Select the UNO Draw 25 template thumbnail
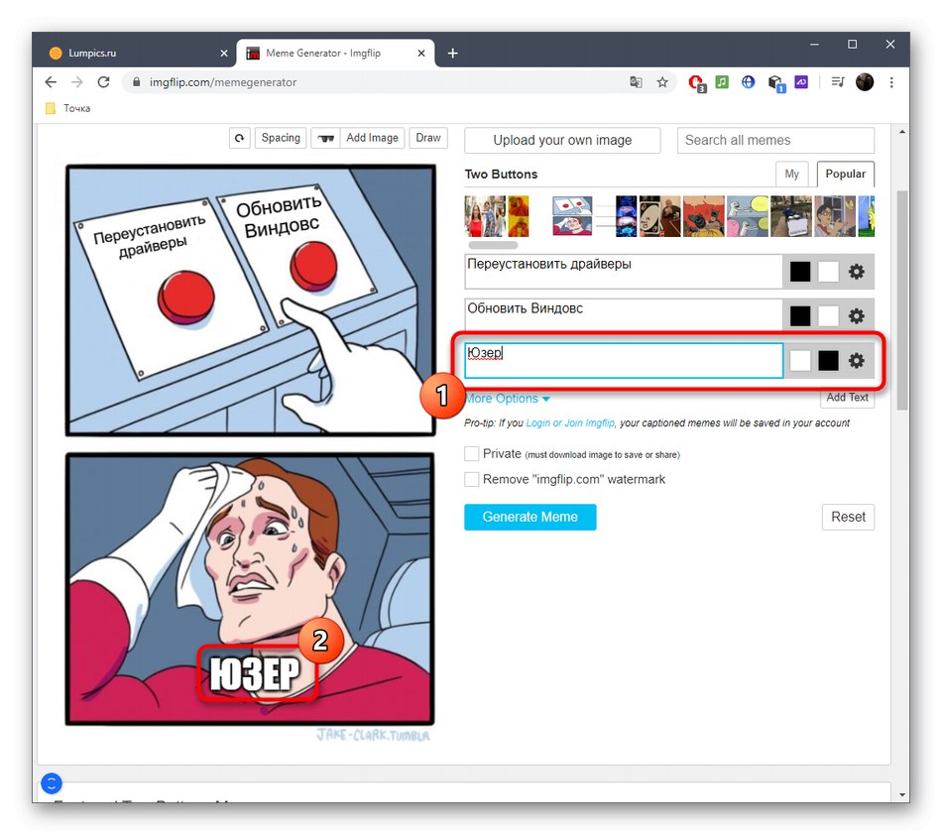942x835 pixels. click(659, 216)
